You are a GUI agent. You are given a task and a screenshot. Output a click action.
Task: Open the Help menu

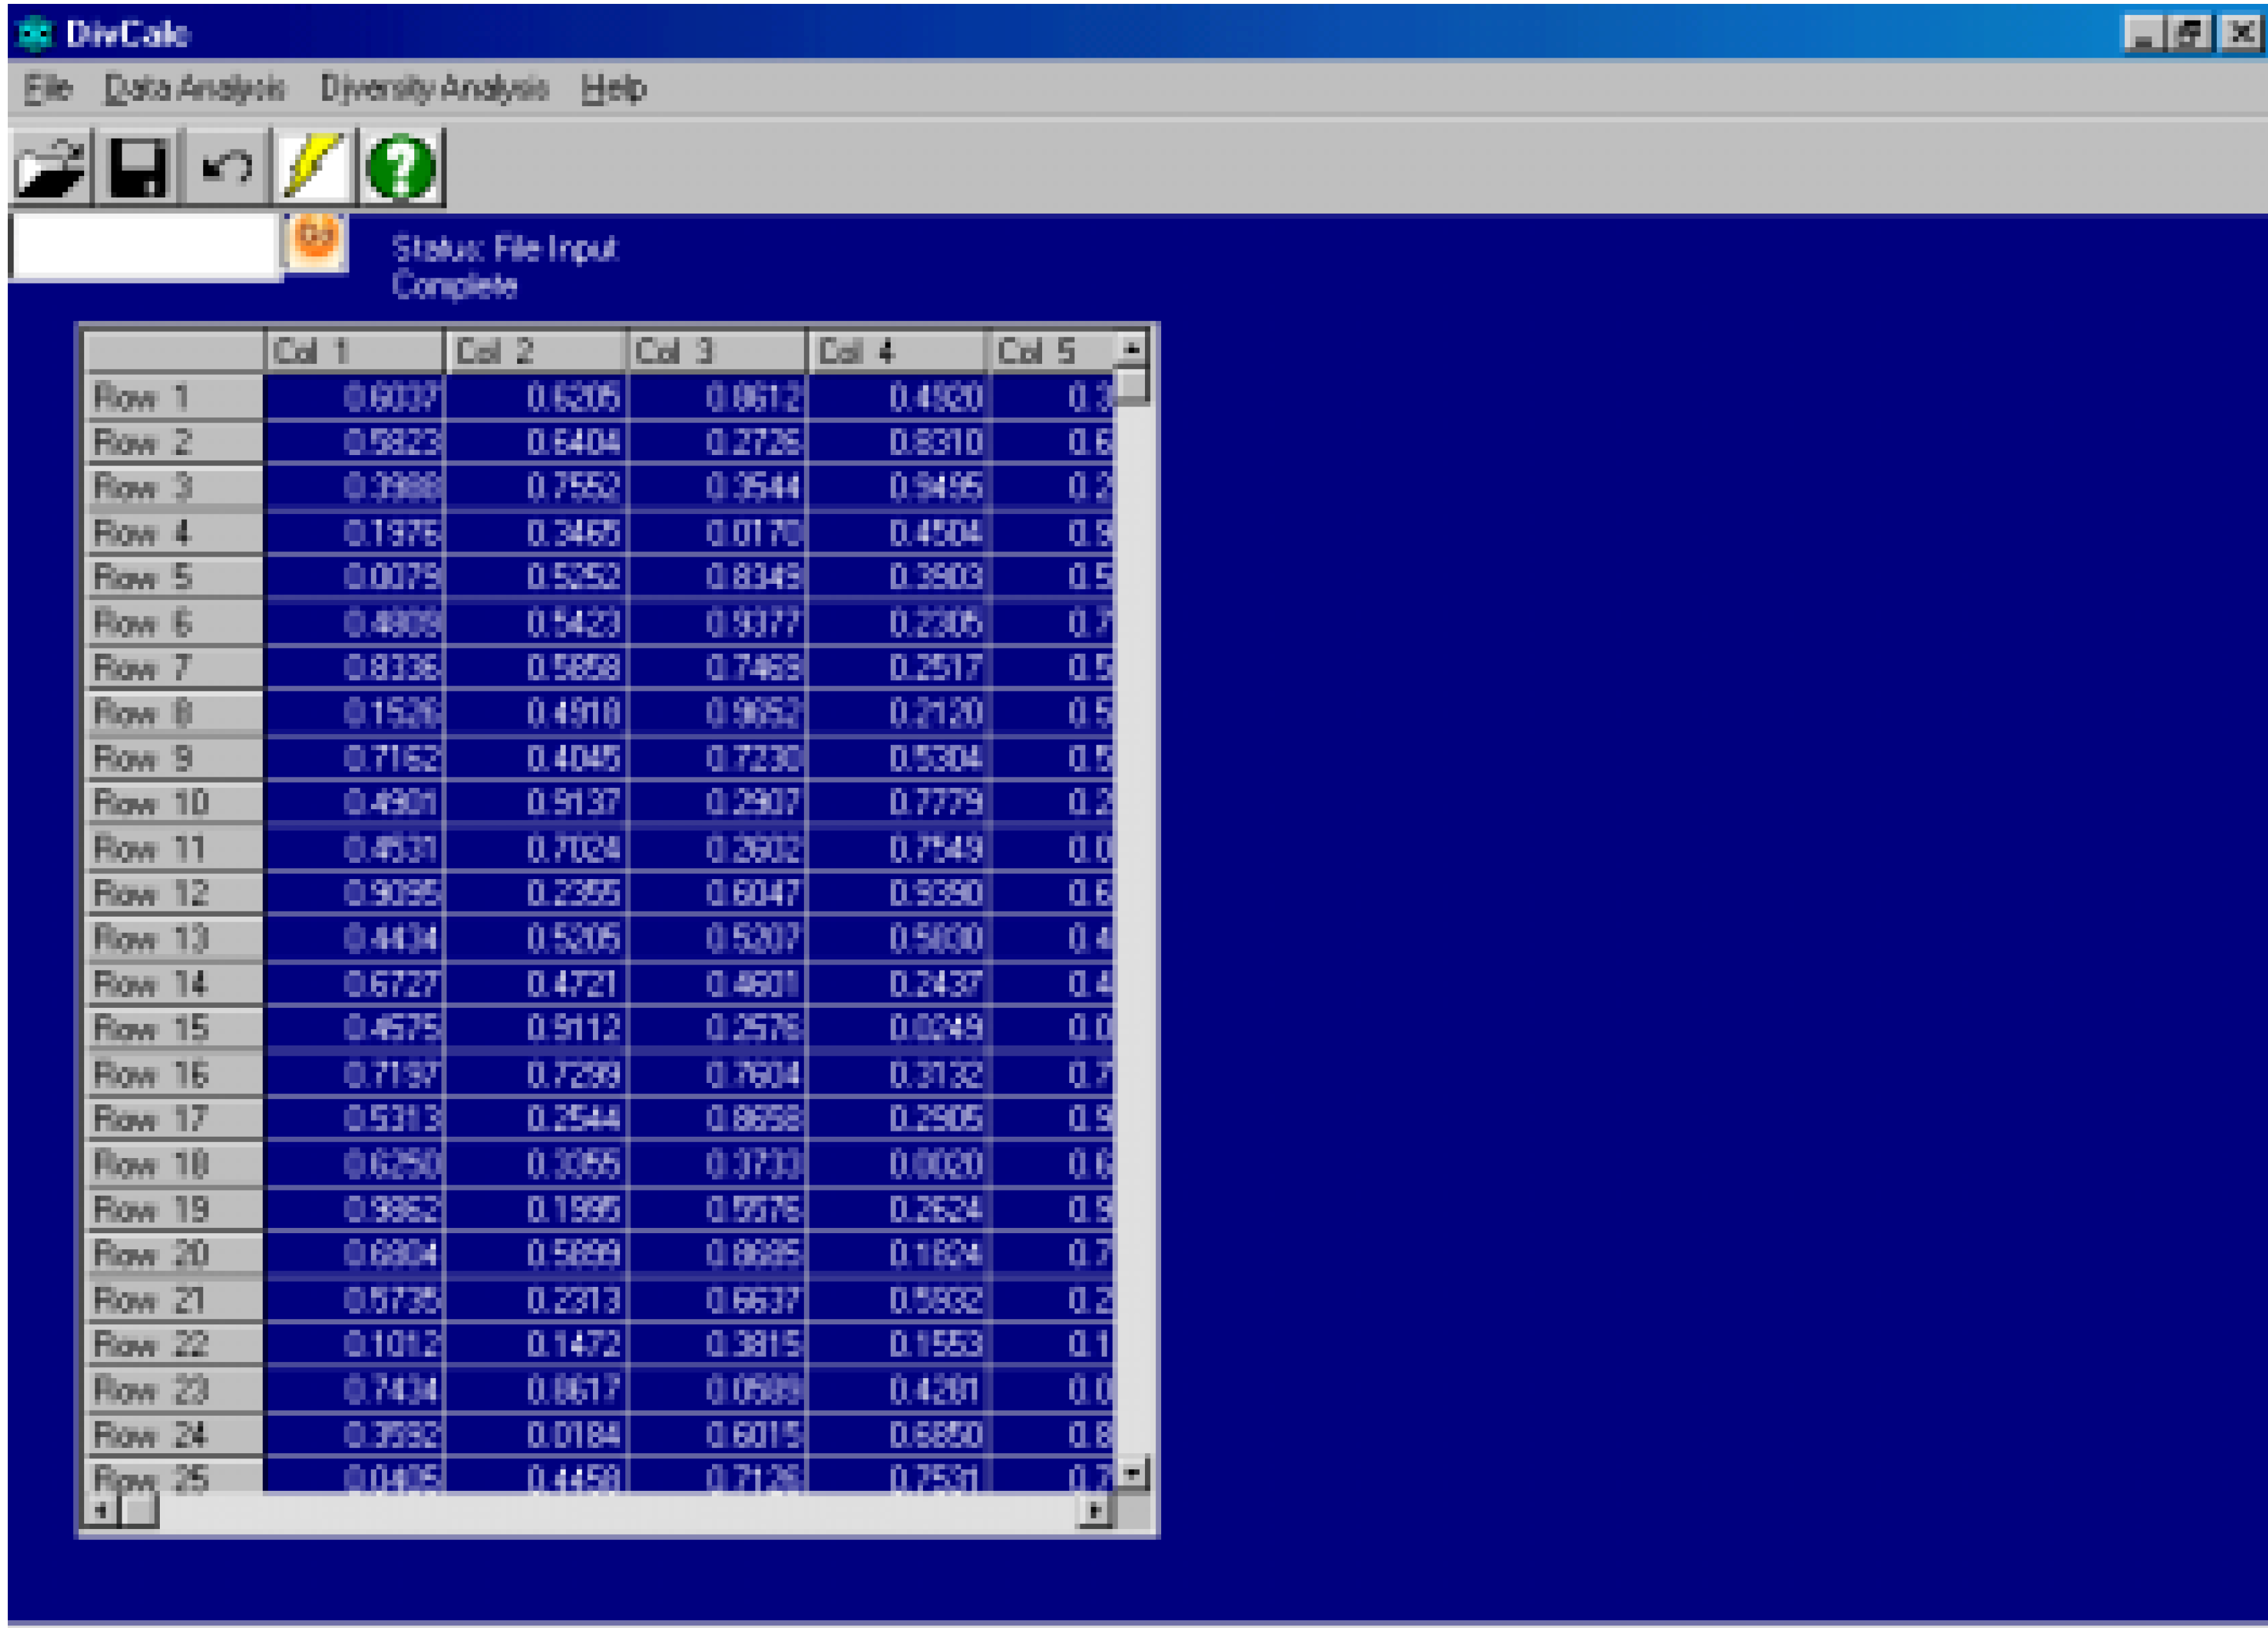613,89
